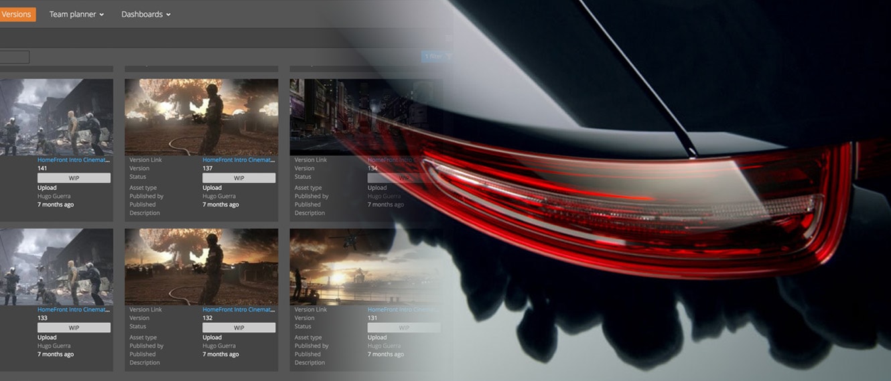Expand the Dashboards dropdown menu

pos(146,14)
